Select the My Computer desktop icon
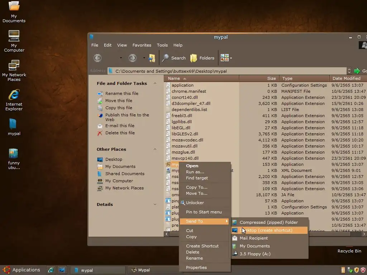This screenshot has width=367, height=275. point(14,41)
